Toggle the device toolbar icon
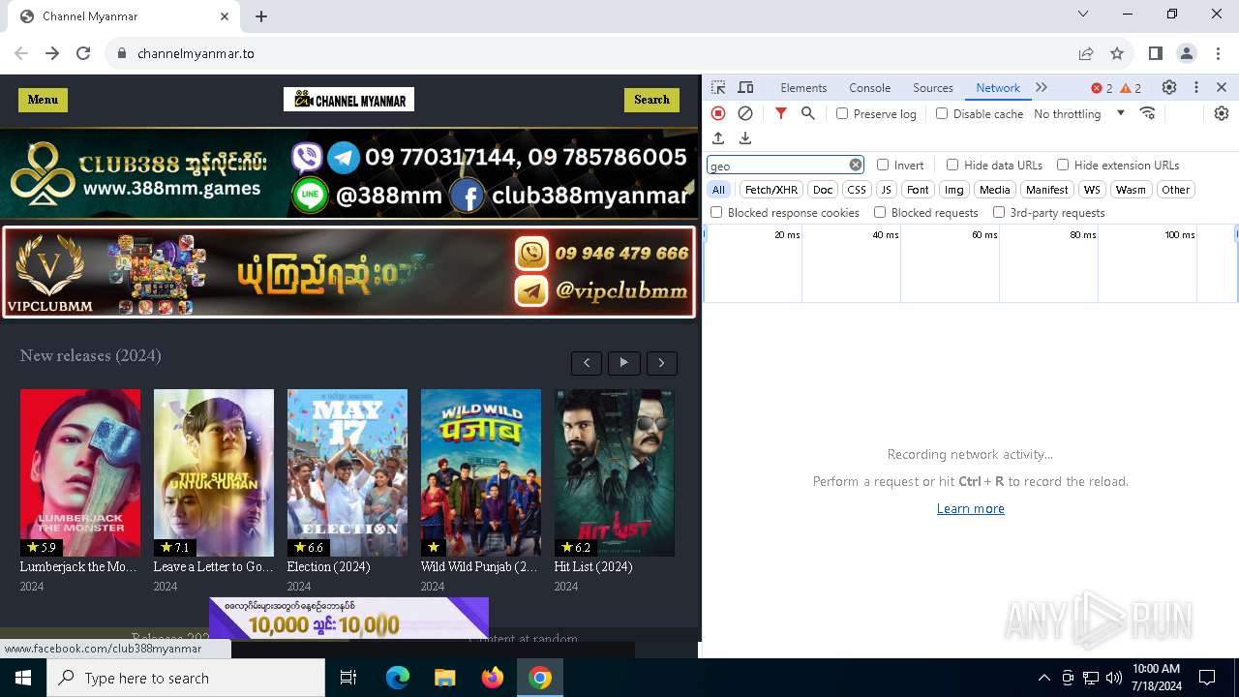The image size is (1239, 697). [x=745, y=87]
